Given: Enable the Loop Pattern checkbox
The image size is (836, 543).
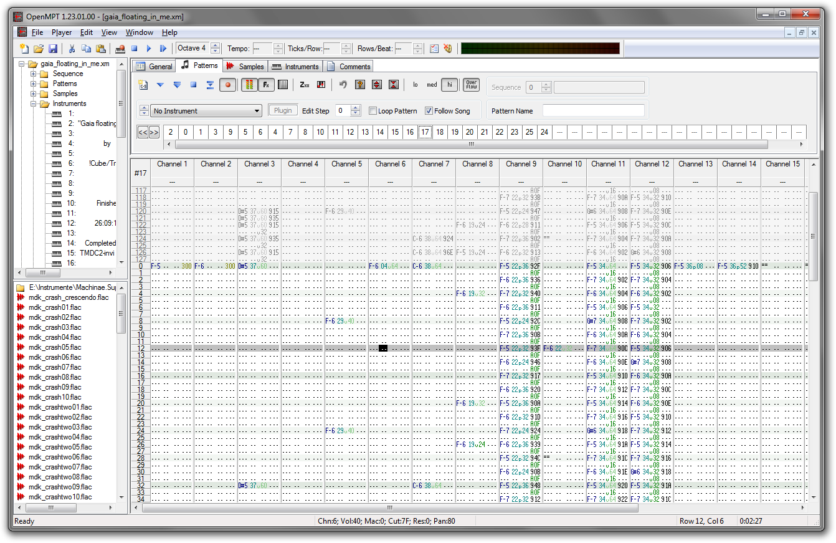Looking at the screenshot, I should 373,111.
